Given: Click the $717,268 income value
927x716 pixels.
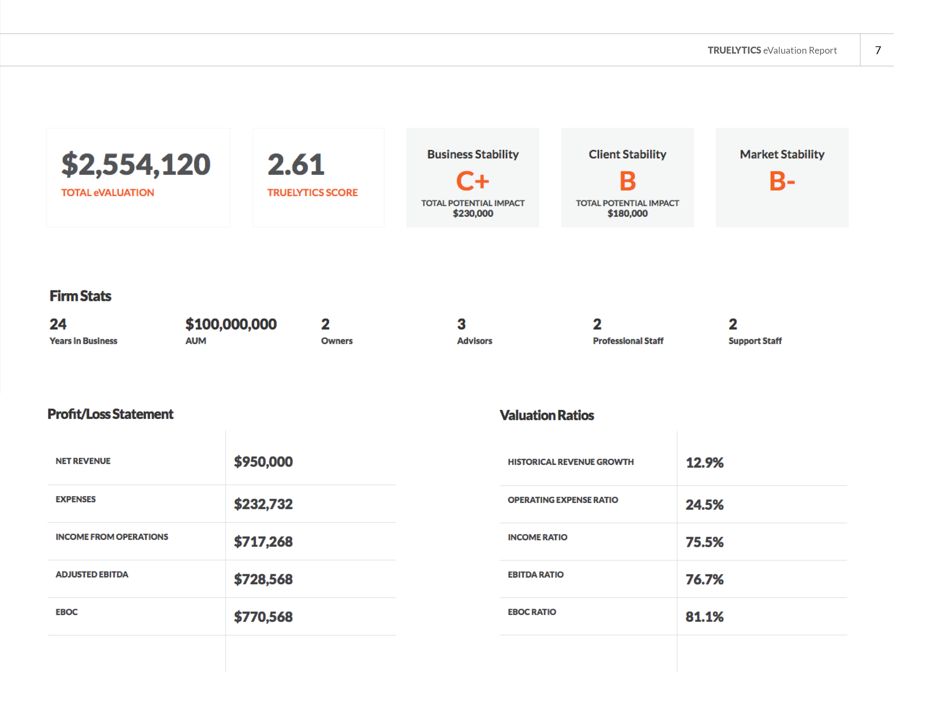Looking at the screenshot, I should click(263, 542).
